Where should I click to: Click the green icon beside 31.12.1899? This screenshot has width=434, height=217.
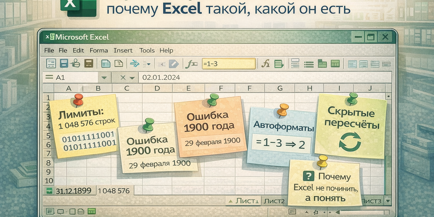[x=49, y=191]
